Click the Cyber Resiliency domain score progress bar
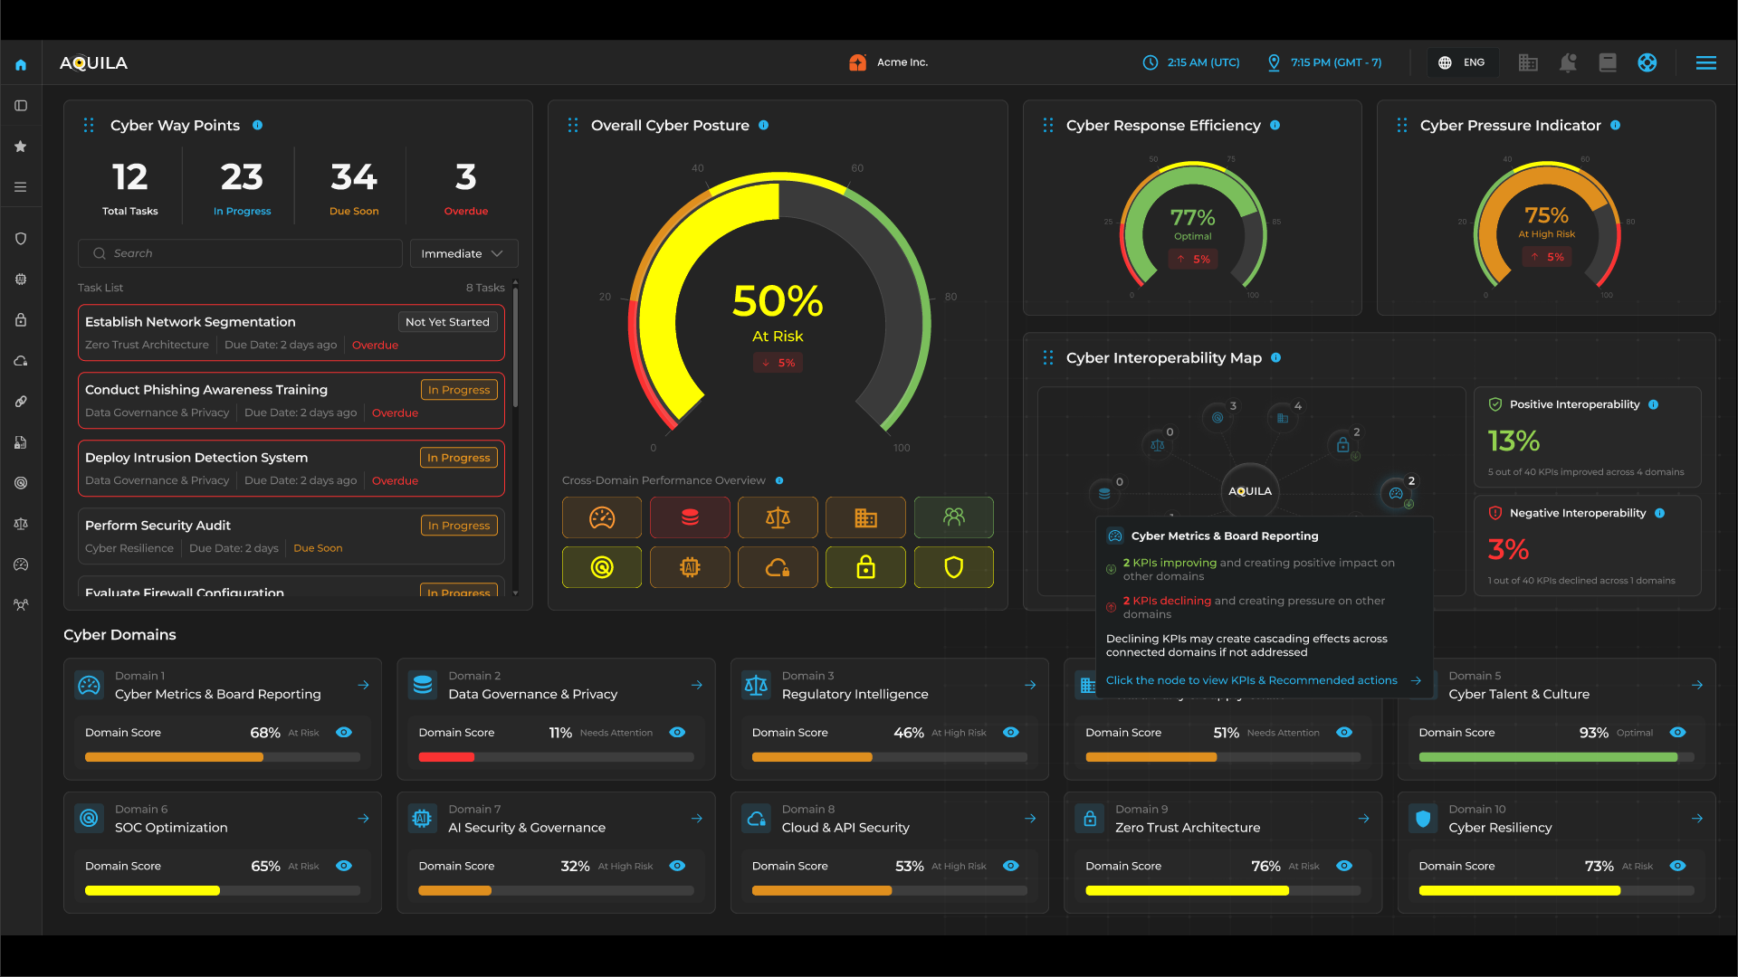Viewport: 1738px width, 977px height. pyautogui.click(x=1556, y=891)
